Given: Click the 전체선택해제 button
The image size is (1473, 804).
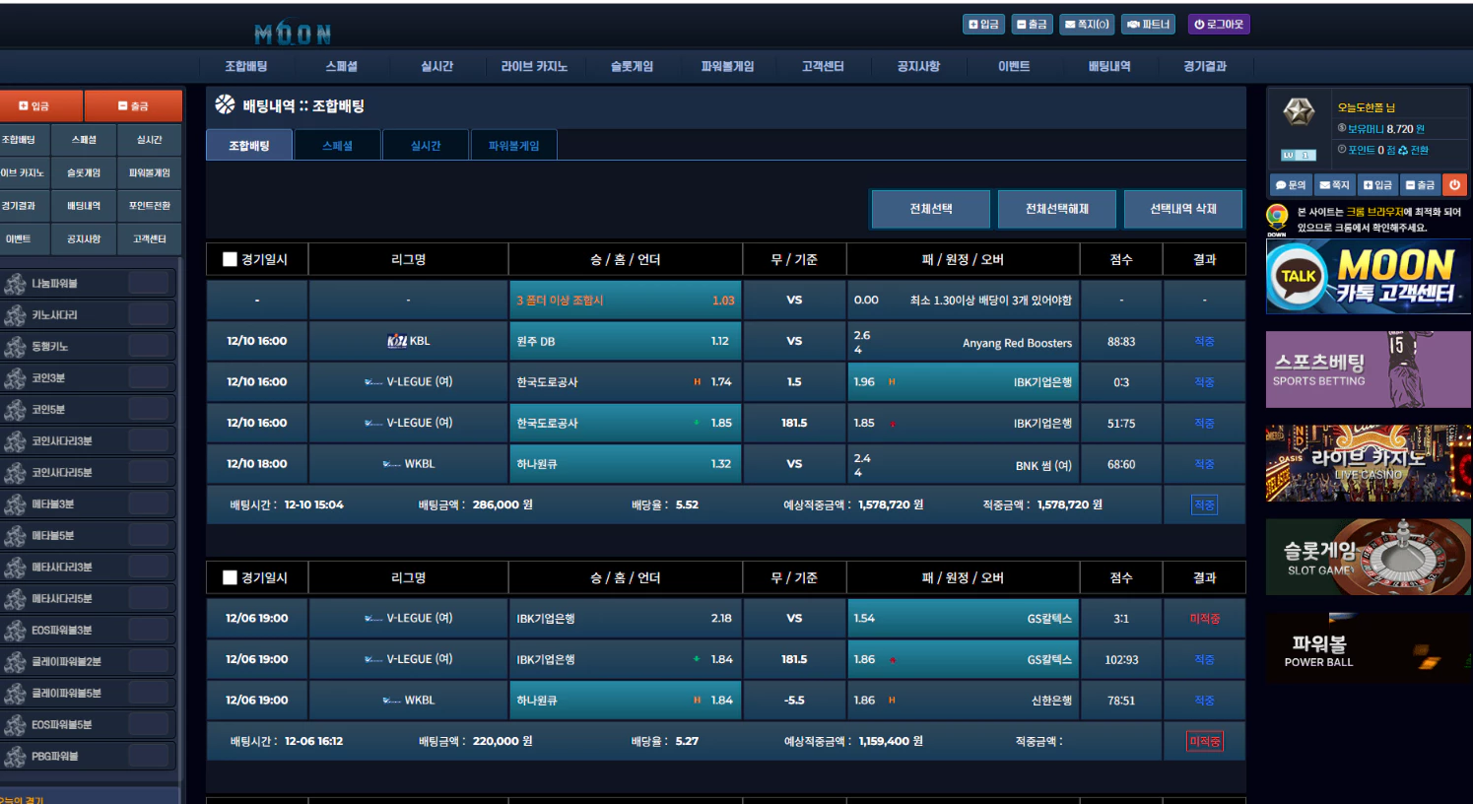Looking at the screenshot, I should [x=1057, y=209].
